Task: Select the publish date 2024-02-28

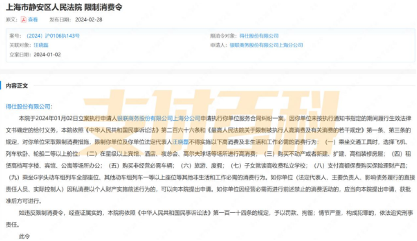Action: point(88,19)
